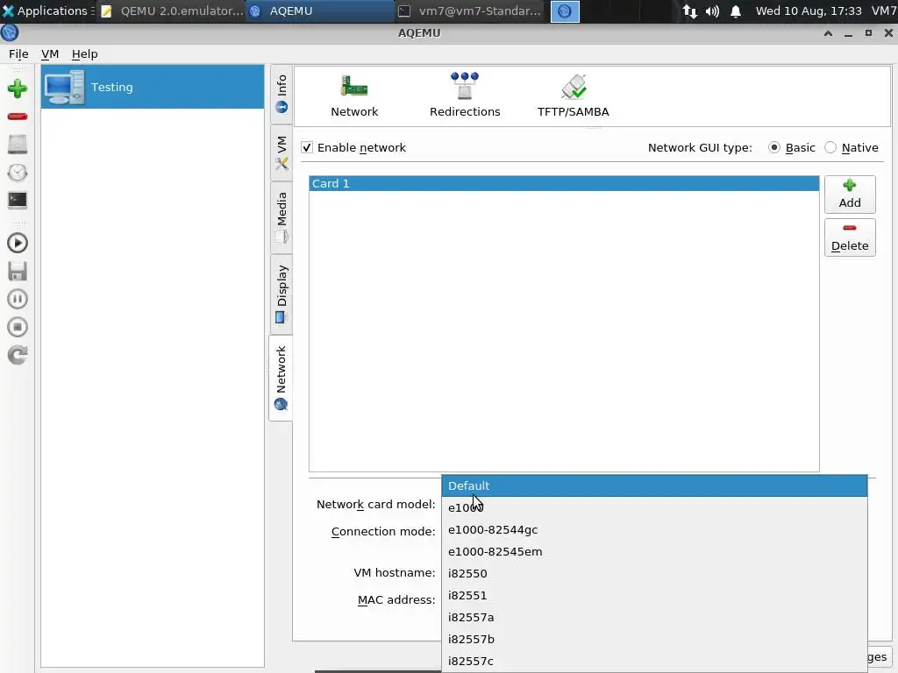Click the volume speaker tray icon
The height and width of the screenshot is (673, 898).
click(712, 11)
